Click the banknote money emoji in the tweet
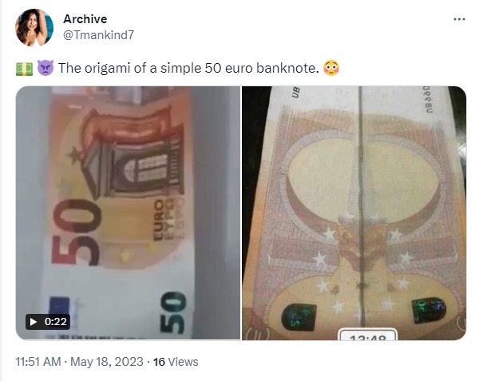The width and height of the screenshot is (479, 381). [x=24, y=69]
